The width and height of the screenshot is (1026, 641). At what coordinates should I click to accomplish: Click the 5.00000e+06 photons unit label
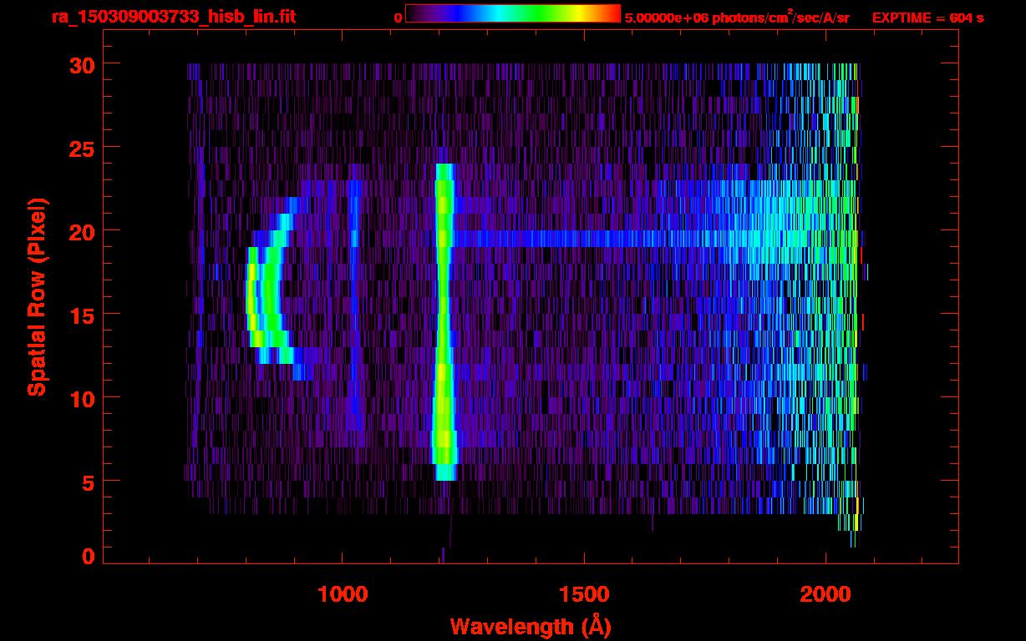[x=737, y=18]
